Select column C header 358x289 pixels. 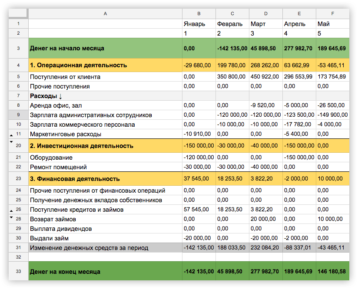click(232, 14)
